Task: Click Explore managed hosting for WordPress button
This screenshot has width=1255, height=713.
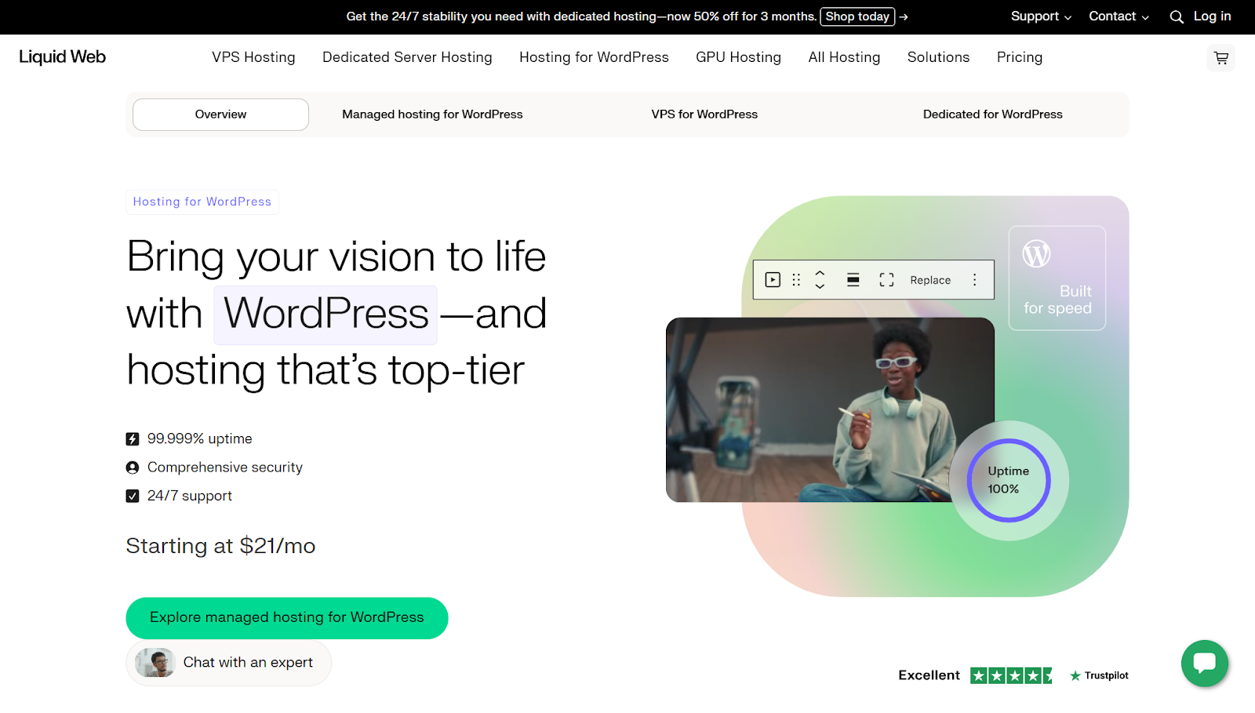Action: 286,618
